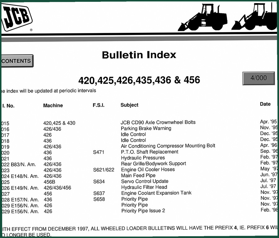Viewport: 279px width, 238px height.
Task: Open 'Hydraulic Filter Head' bulletin
Action: [144, 187]
